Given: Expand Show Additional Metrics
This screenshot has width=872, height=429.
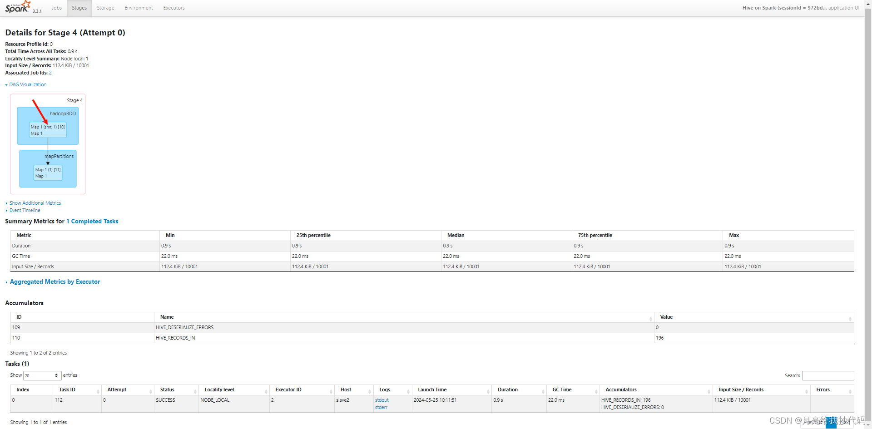Looking at the screenshot, I should [35, 203].
